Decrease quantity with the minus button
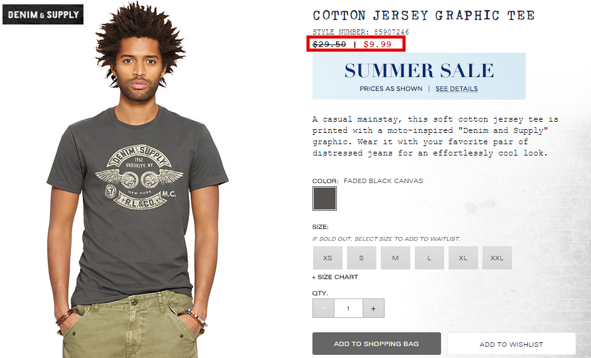The width and height of the screenshot is (591, 358). 323,308
